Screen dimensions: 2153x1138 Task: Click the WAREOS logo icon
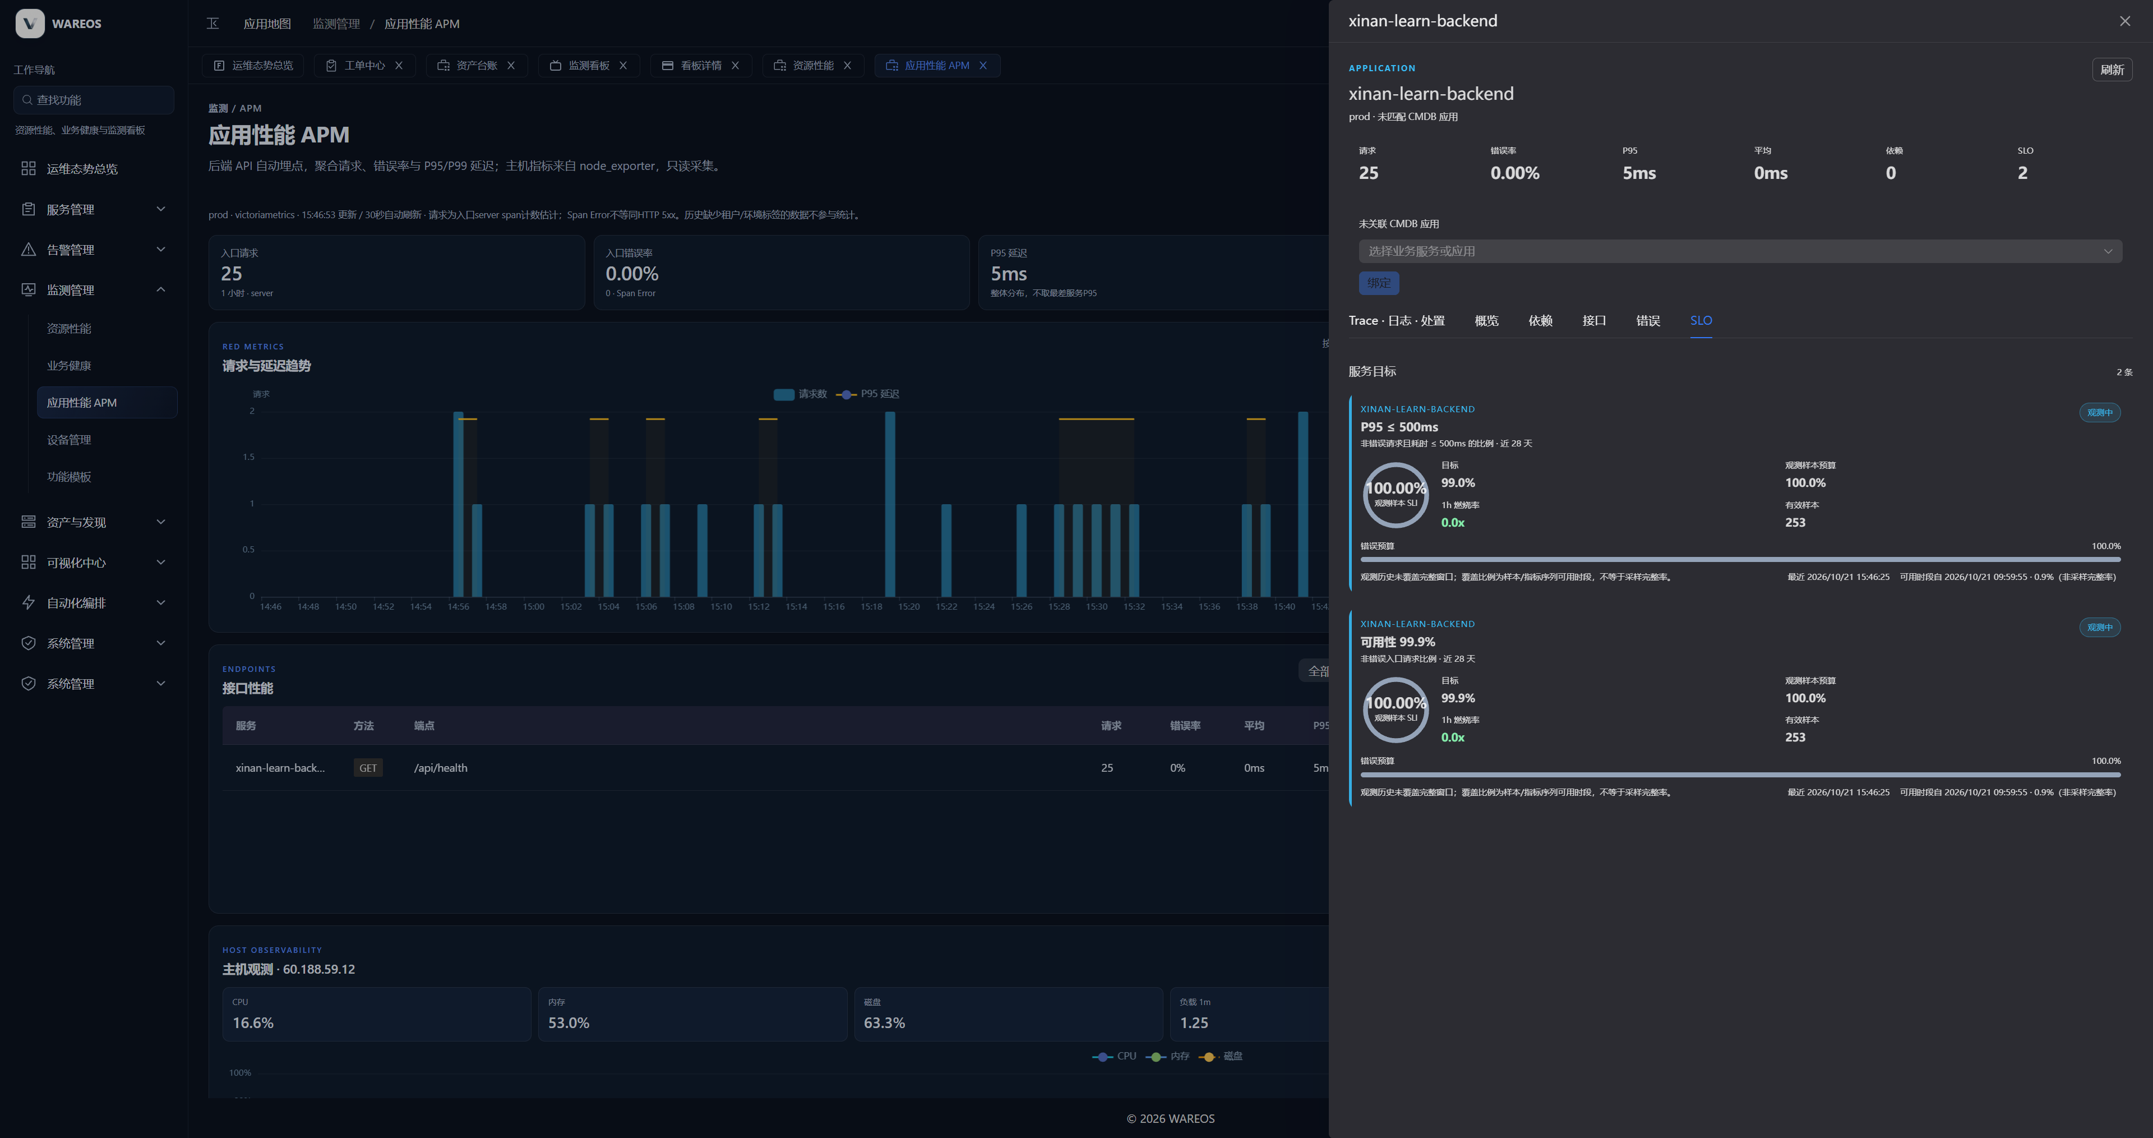(30, 24)
